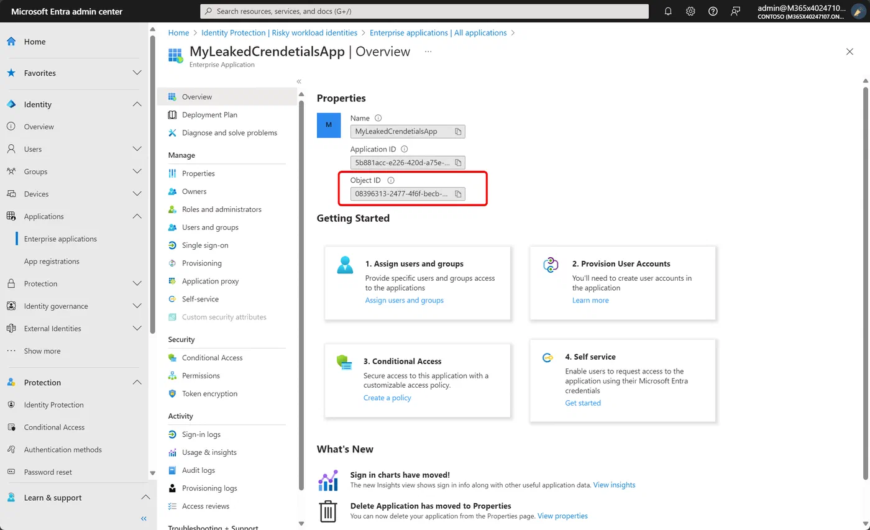Click the feedback icon in top bar
Viewport: 870px width, 530px height.
736,11
